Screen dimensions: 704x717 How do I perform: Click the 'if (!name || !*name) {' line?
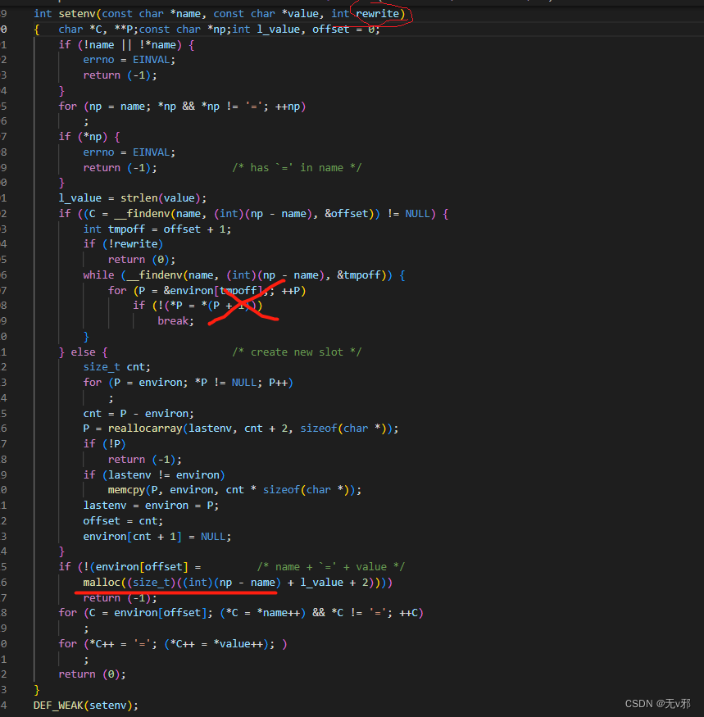(126, 45)
